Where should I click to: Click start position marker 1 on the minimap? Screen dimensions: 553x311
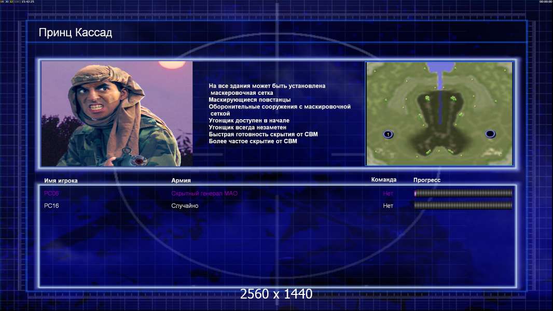[x=388, y=134]
